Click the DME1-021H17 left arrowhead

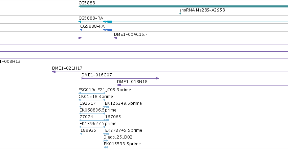click(x=54, y=72)
